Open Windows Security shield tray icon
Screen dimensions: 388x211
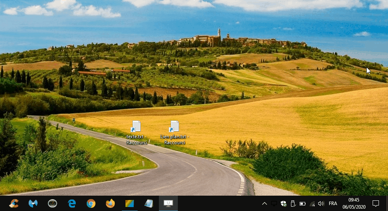(x=284, y=204)
